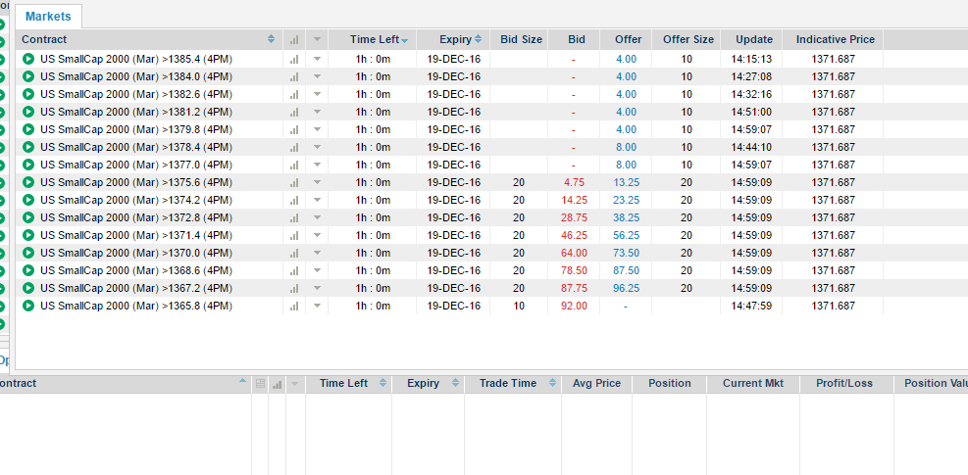
Task: Open trade ticket icon for >1385.4 contract
Action: (x=27, y=59)
